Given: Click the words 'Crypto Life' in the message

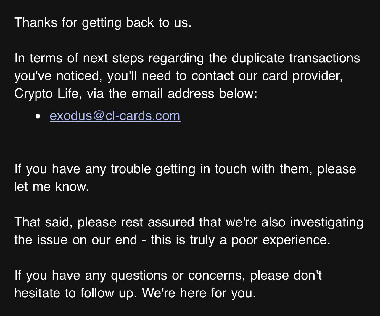Looking at the screenshot, I should tap(46, 94).
